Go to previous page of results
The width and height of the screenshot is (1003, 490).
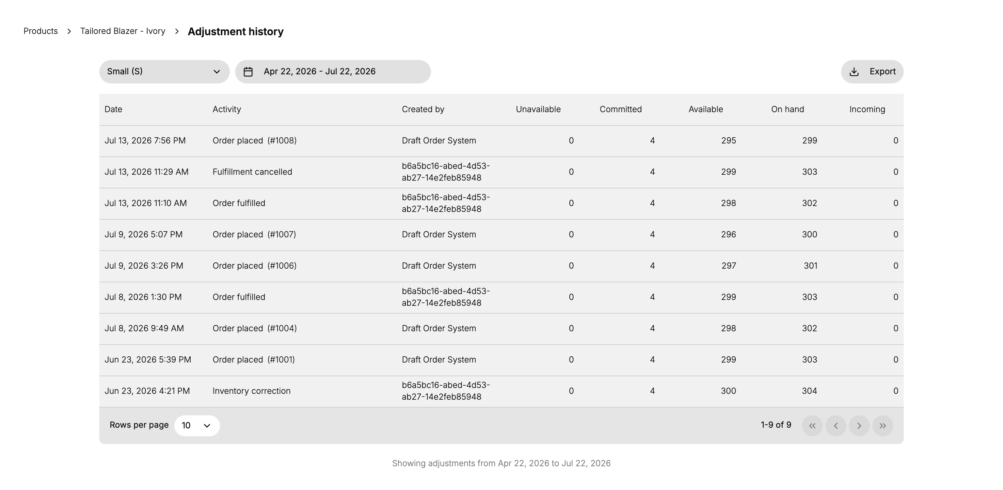(836, 426)
